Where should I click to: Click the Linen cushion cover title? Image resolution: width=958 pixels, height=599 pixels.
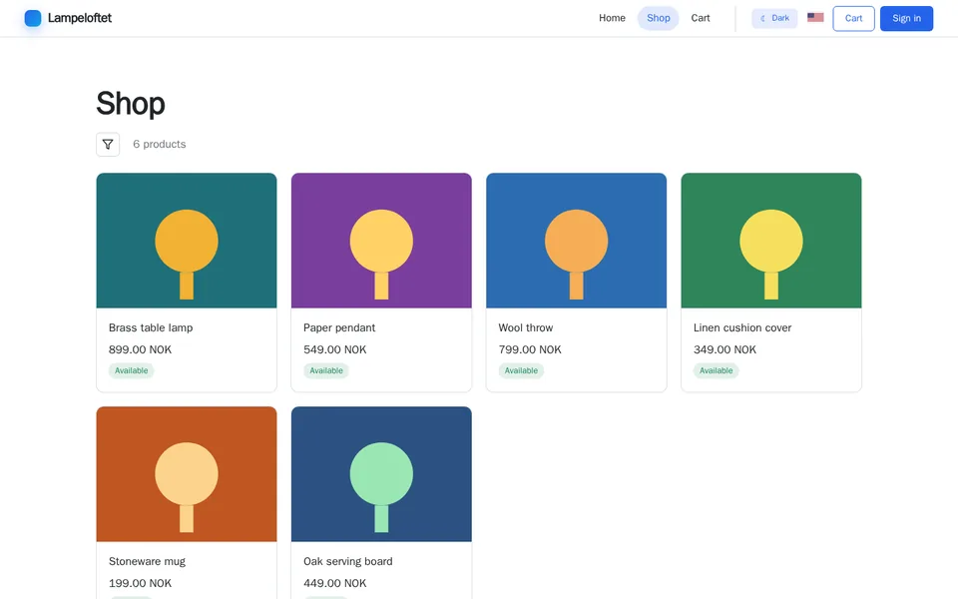(x=742, y=327)
